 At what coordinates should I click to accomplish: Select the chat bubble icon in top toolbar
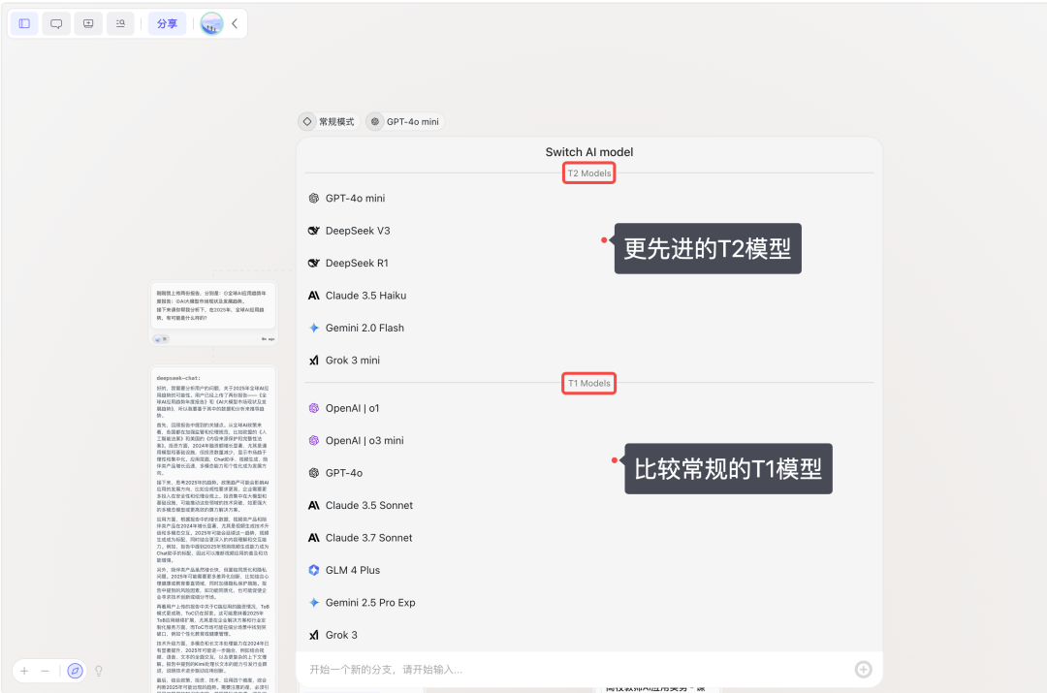pyautogui.click(x=56, y=23)
